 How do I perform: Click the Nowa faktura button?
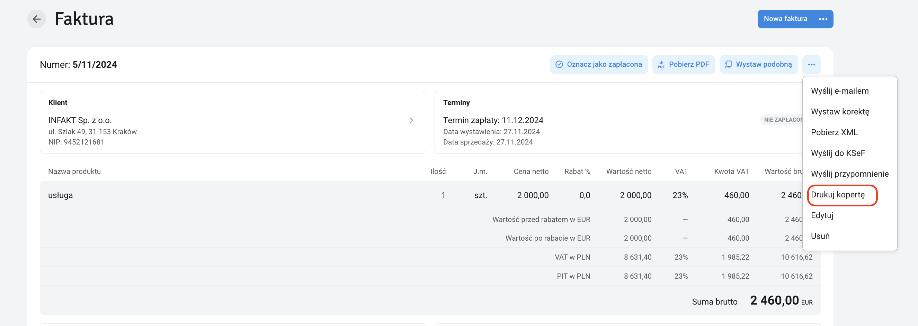coord(785,19)
